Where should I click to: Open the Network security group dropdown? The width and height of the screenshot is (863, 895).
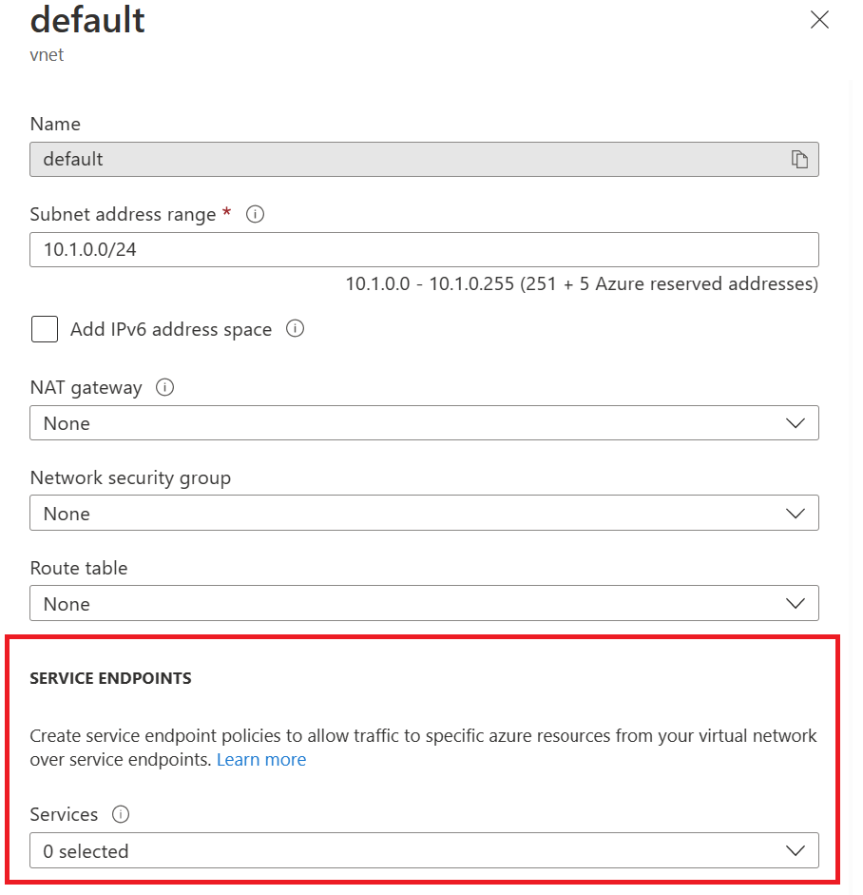pyautogui.click(x=424, y=513)
